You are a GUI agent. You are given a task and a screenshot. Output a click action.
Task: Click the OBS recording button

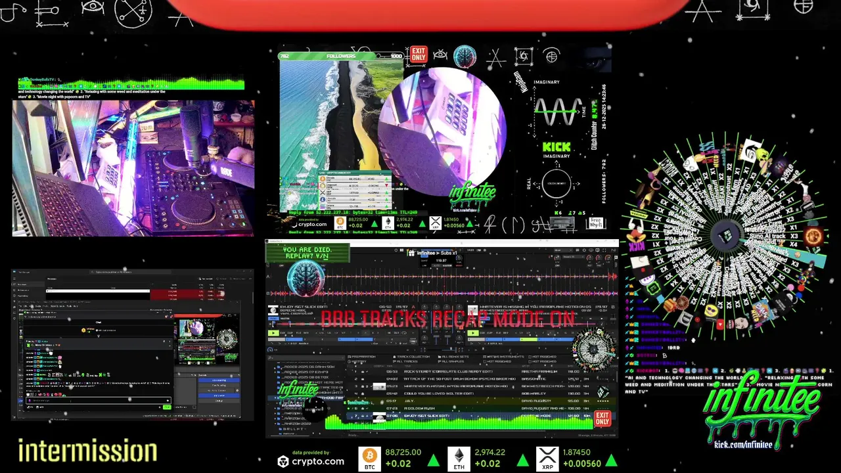[219, 386]
